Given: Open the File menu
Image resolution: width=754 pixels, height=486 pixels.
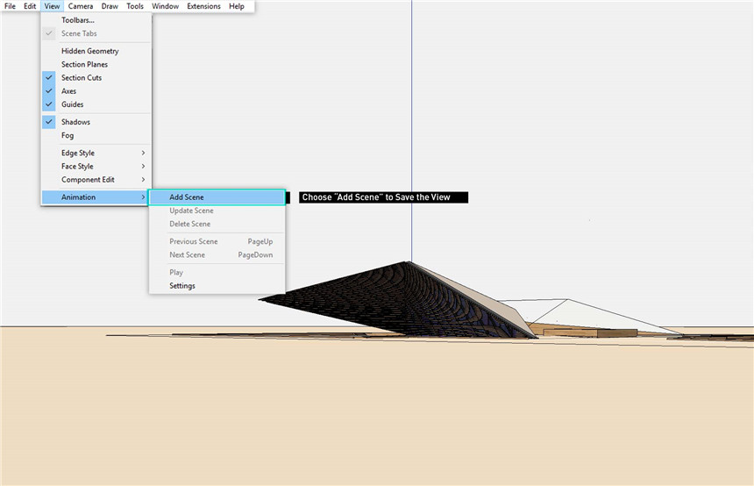Looking at the screenshot, I should point(11,6).
